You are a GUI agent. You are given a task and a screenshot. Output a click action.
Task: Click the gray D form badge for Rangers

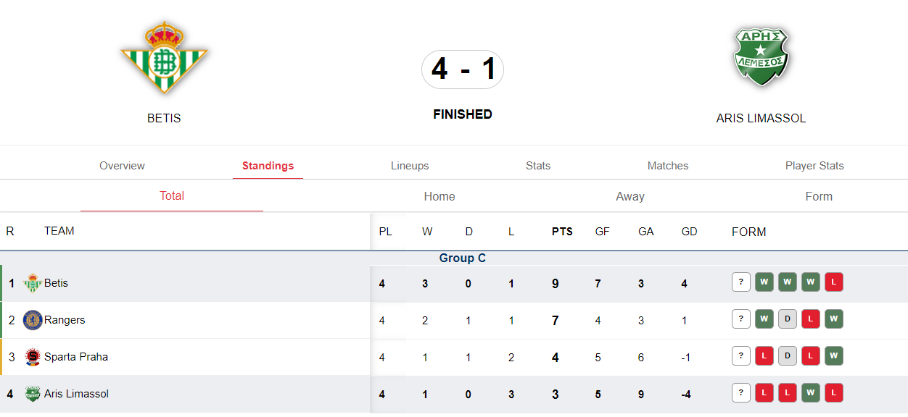(787, 319)
